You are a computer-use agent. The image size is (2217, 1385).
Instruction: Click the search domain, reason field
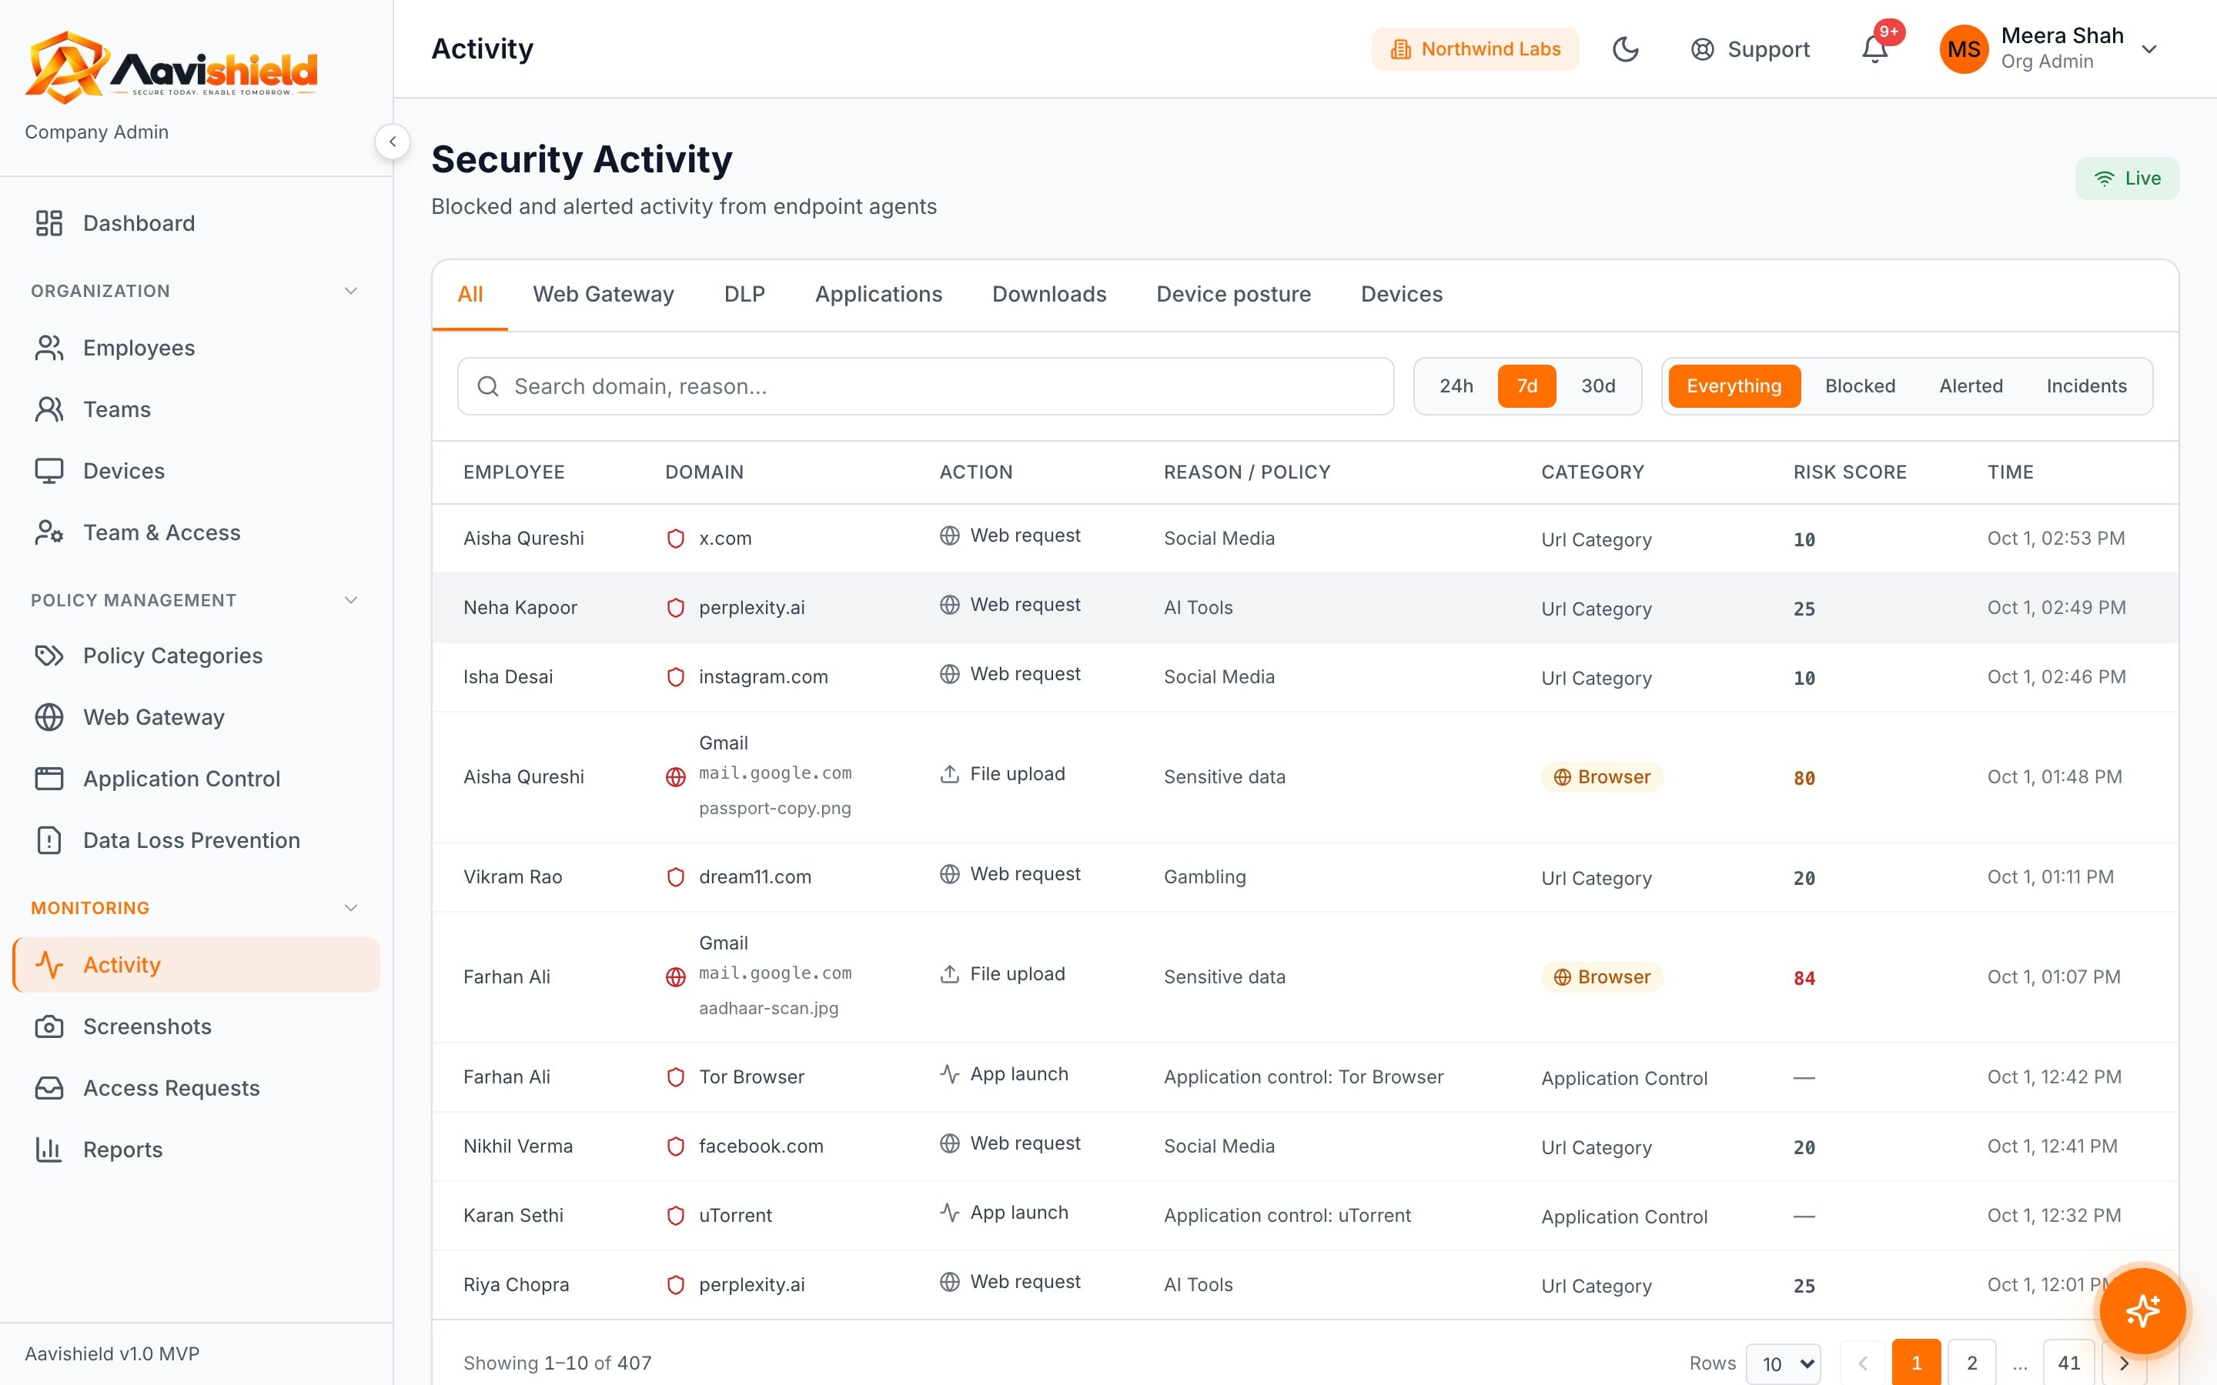tap(925, 386)
